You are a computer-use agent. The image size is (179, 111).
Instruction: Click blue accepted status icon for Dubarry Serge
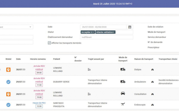tap(8, 82)
